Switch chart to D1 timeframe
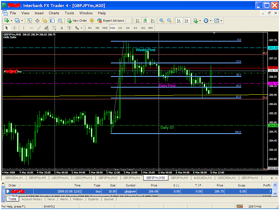280x210 pixels. [135, 28]
